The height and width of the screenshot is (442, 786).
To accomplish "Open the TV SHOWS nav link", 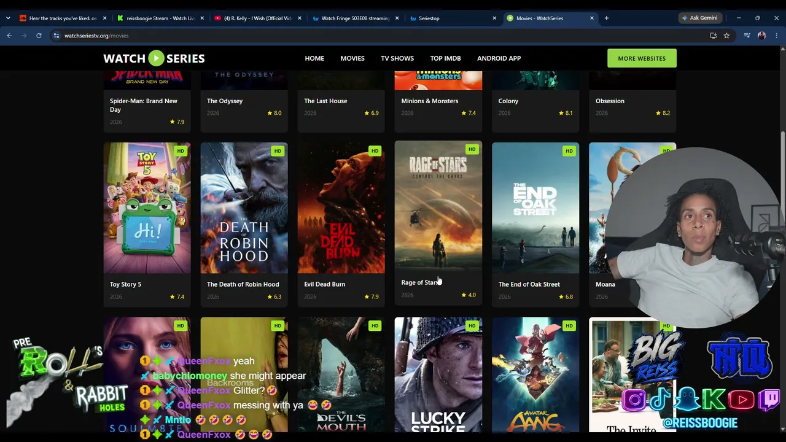I will coord(397,58).
